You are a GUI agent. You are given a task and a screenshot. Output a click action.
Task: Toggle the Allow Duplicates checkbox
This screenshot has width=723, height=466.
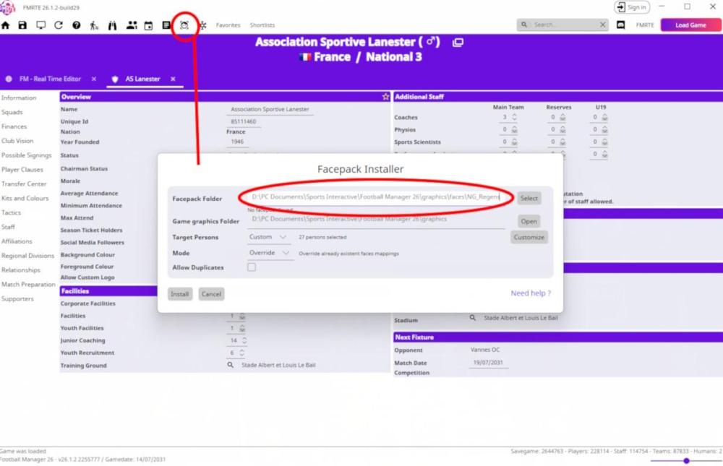252,267
